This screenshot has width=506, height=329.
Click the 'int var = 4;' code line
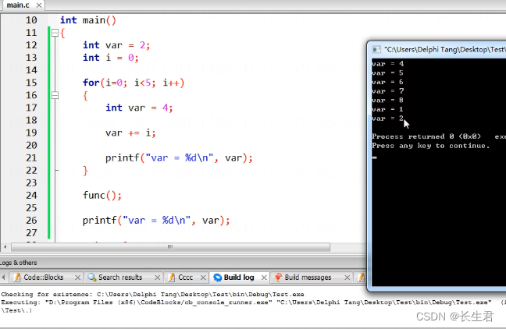(x=139, y=108)
